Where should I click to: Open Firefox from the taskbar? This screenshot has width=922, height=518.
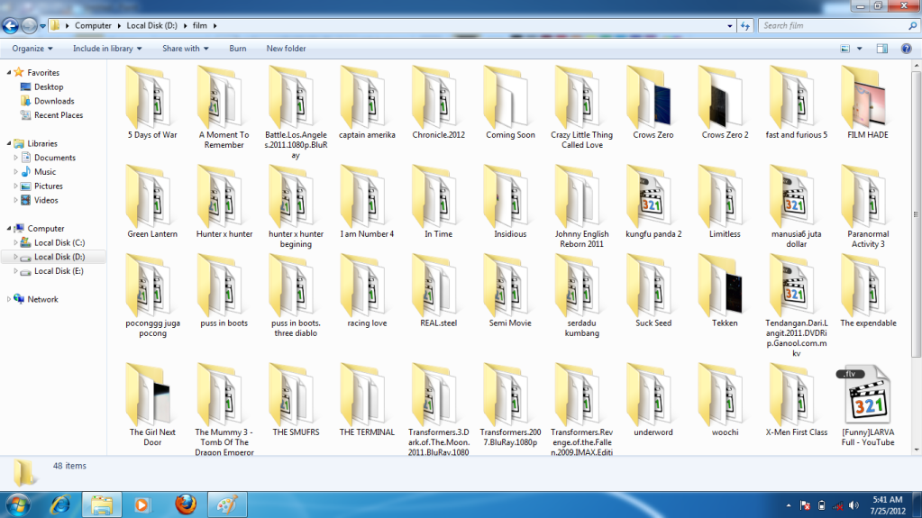tap(186, 504)
